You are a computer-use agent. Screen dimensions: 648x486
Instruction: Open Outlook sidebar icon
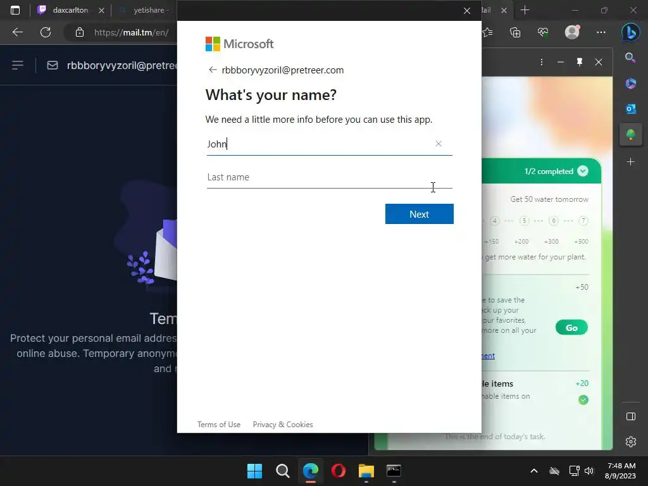[630, 109]
